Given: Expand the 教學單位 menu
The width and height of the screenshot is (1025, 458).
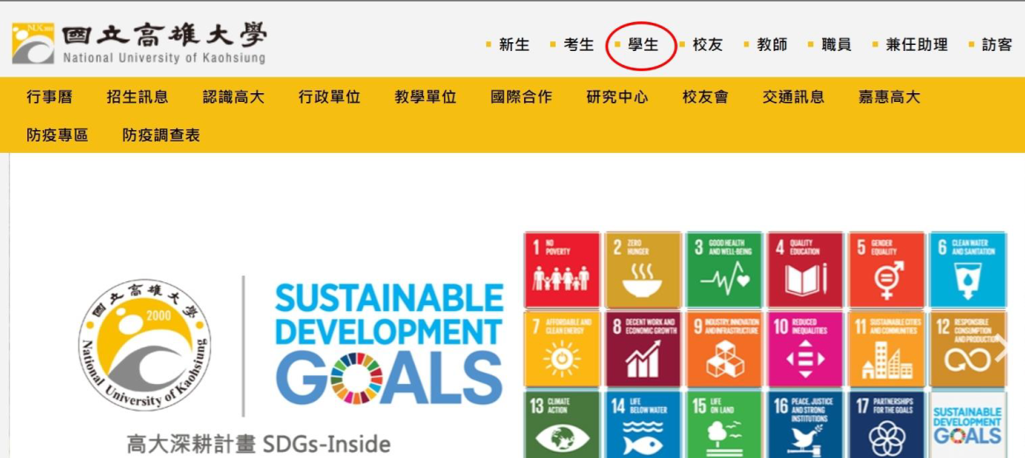Looking at the screenshot, I should [425, 97].
